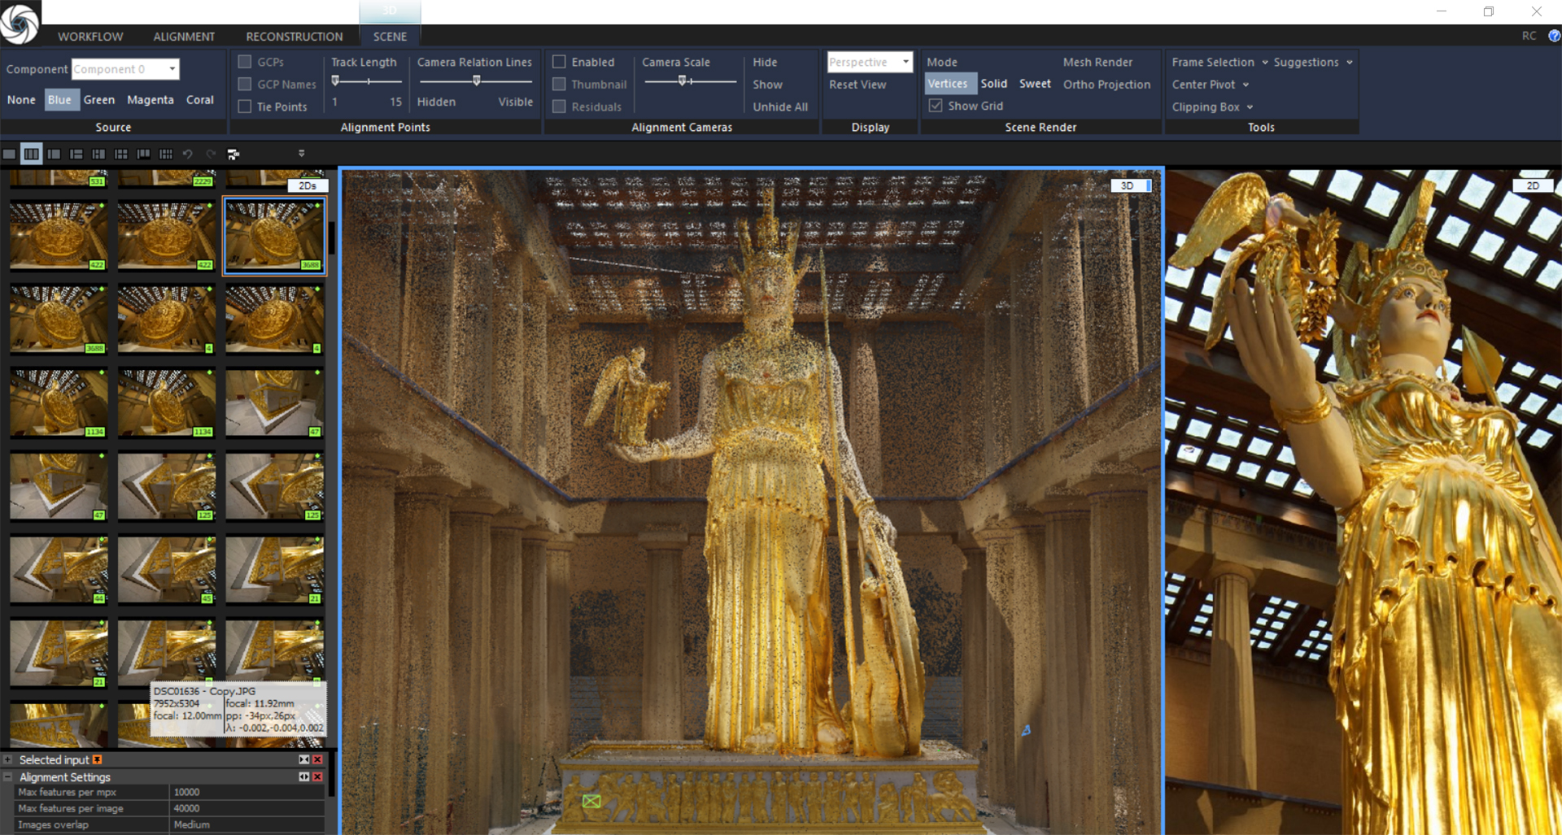Click the 3D context tab above SCENE
1562x835 pixels.
click(390, 11)
